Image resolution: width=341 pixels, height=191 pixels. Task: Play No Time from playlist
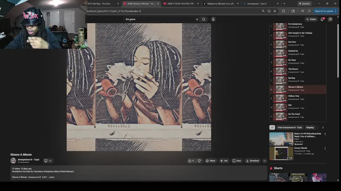[x=298, y=63]
